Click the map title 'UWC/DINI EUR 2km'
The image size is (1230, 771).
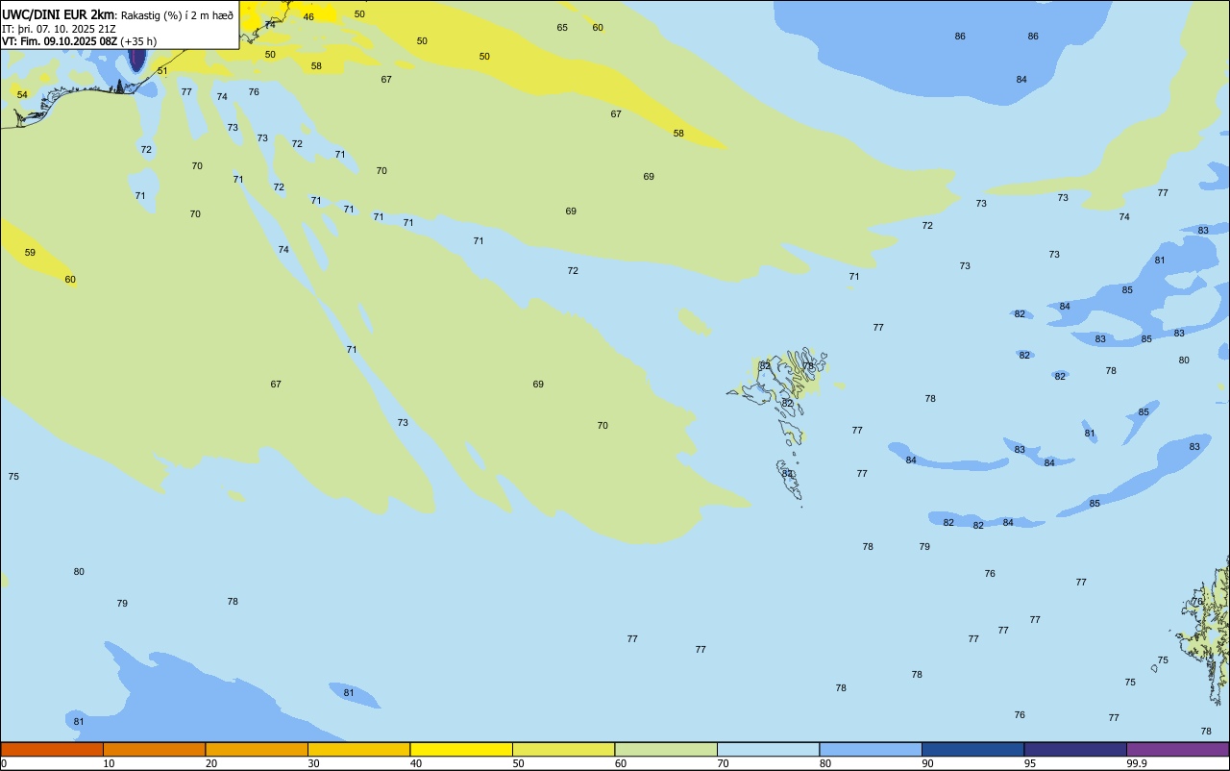(x=58, y=13)
